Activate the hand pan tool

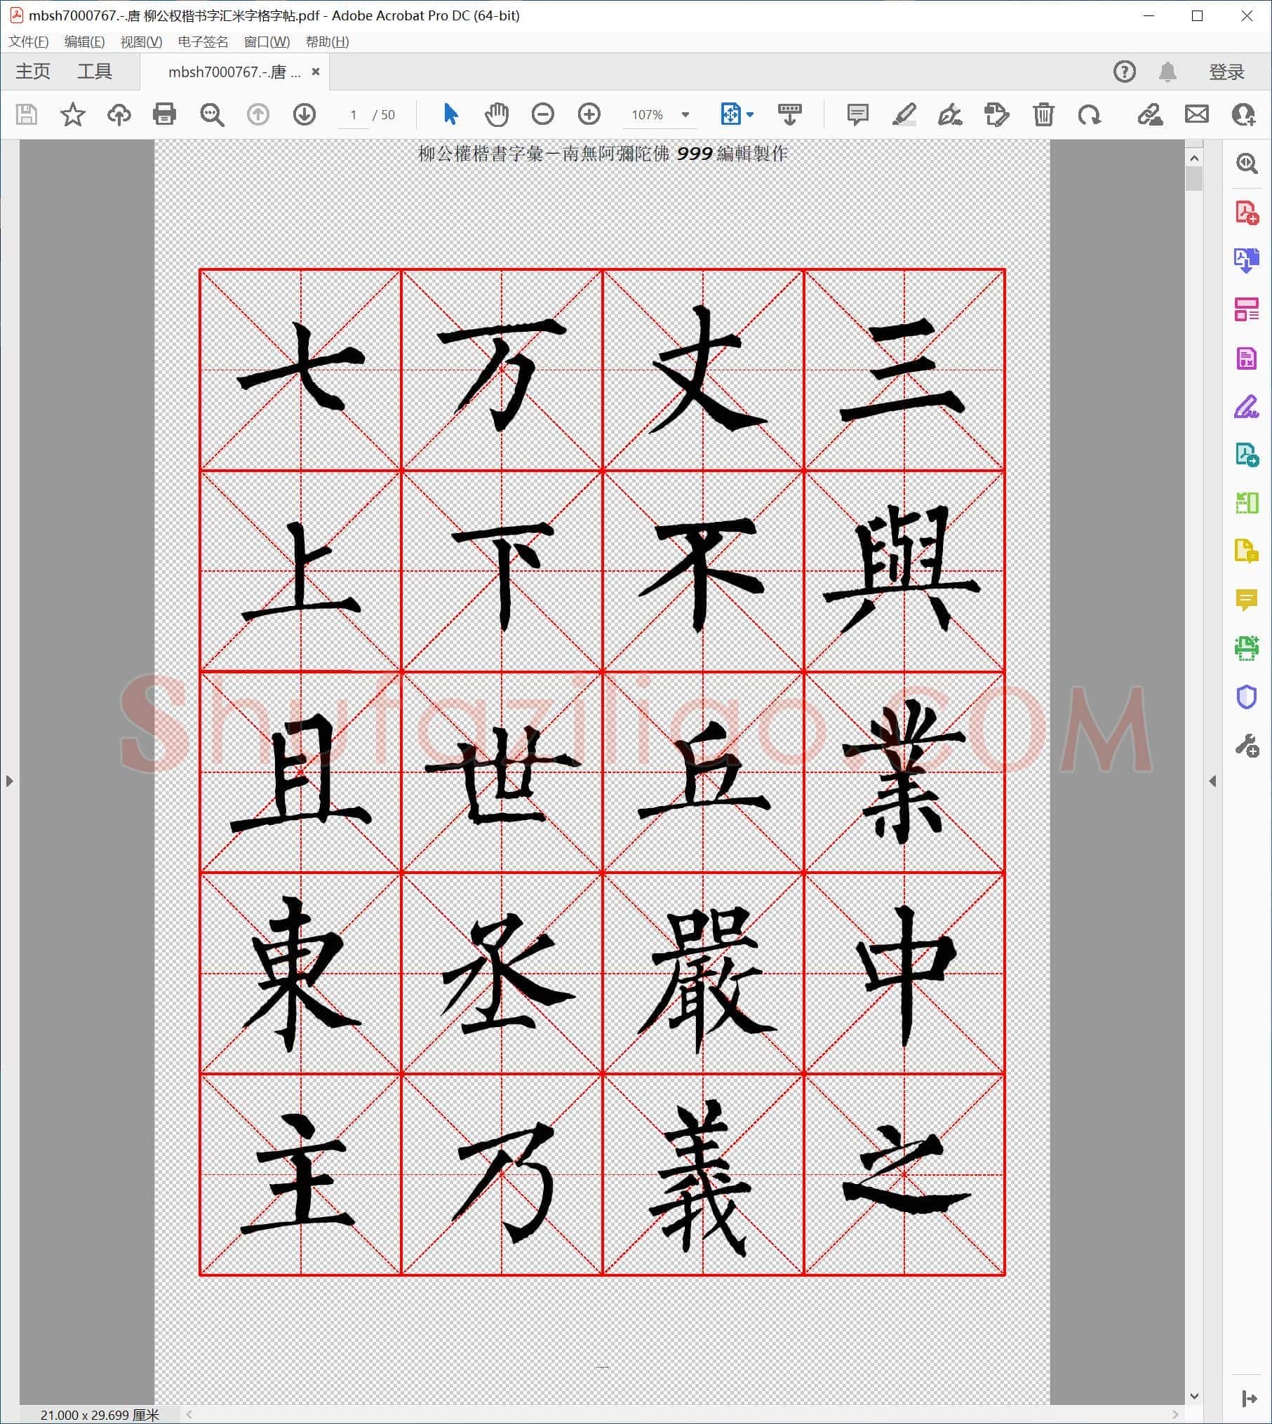pos(497,114)
